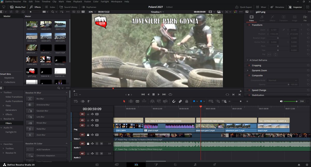The width and height of the screenshot is (311, 167).
Task: Click the DIM audio button
Action: pos(302,101)
